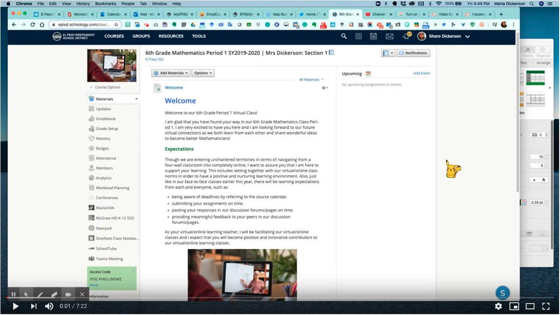Click the Schoology search magnifier

[344, 36]
